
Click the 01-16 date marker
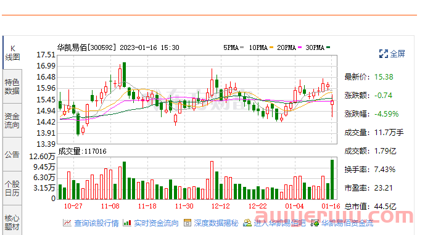click(331, 206)
